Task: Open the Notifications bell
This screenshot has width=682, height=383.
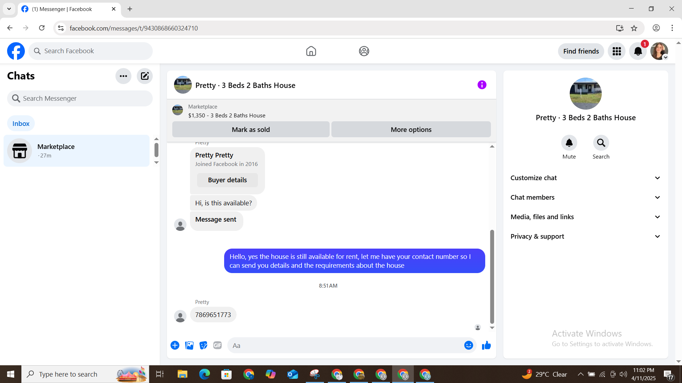Action: tap(638, 51)
